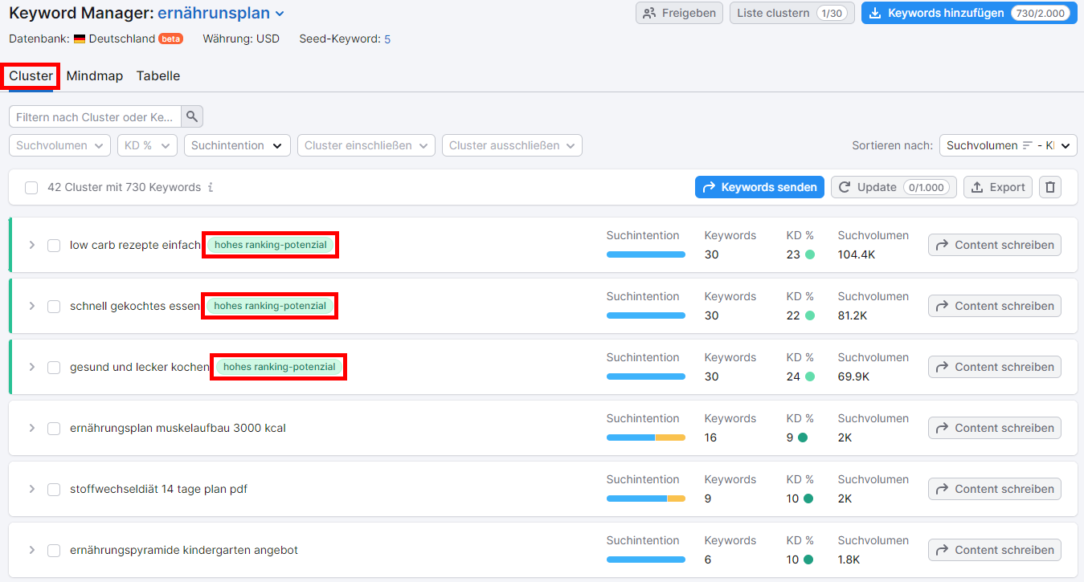Viewport: 1084px width, 582px height.
Task: Click the filter by cluster input field
Action: [x=95, y=116]
